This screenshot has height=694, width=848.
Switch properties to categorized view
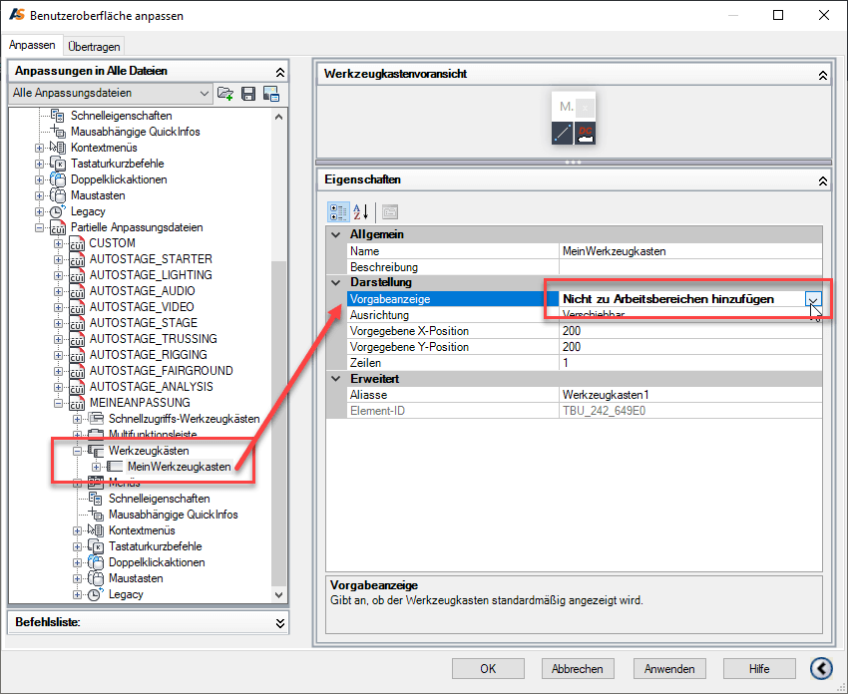338,211
